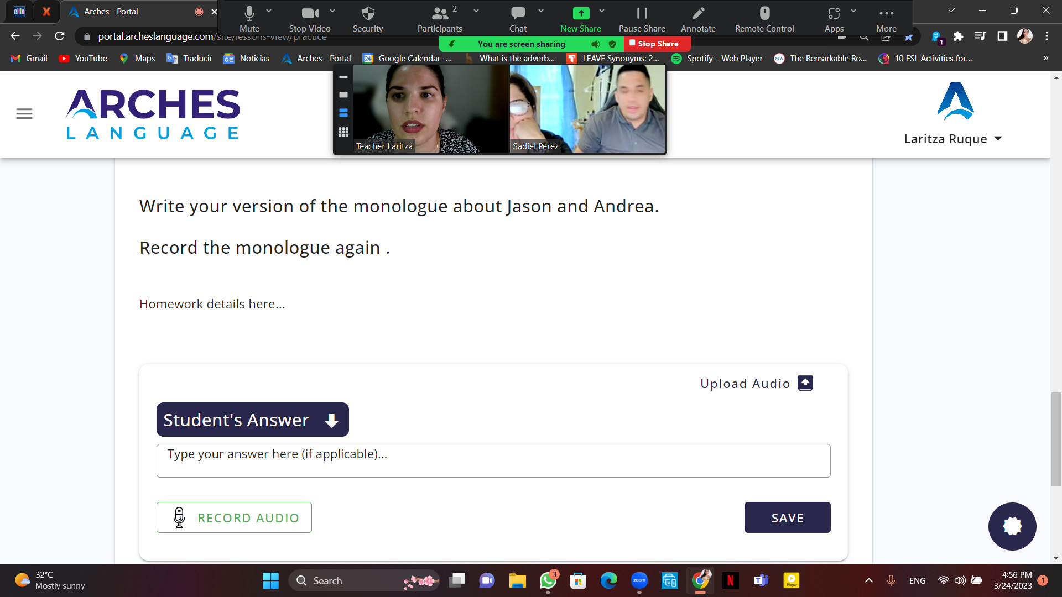Expand New Share options arrow
Screen dimensions: 1062x597
point(602,11)
